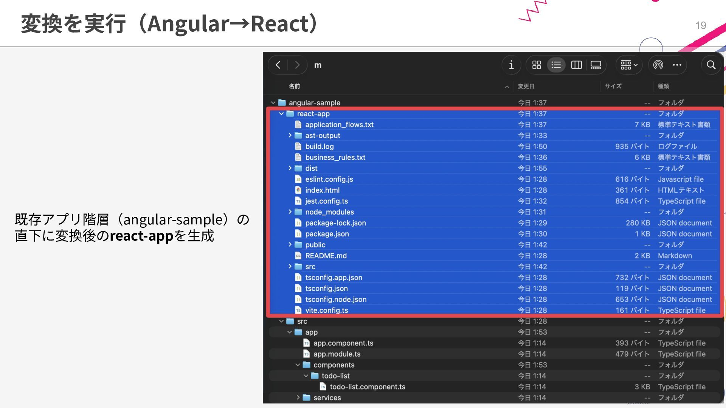
Task: Click the Finder search magnifier icon
Action: (x=711, y=65)
